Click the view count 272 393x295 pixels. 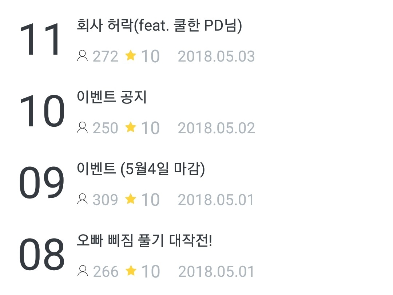click(106, 56)
